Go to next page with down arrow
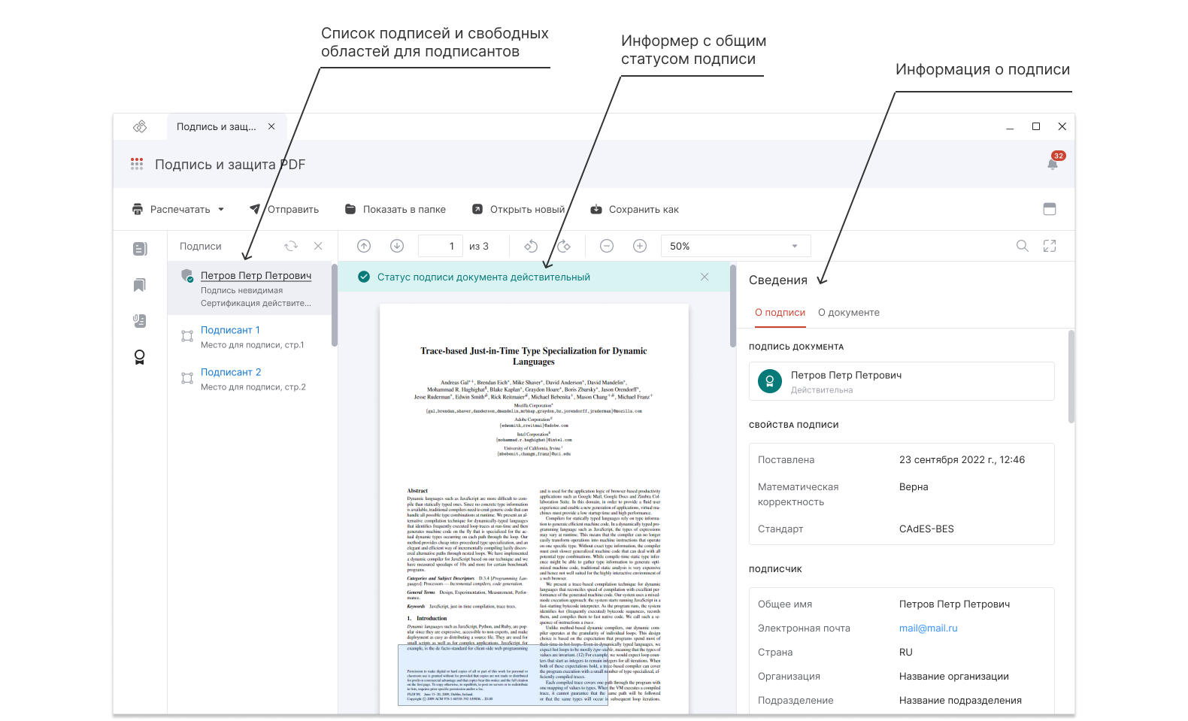 click(x=397, y=246)
